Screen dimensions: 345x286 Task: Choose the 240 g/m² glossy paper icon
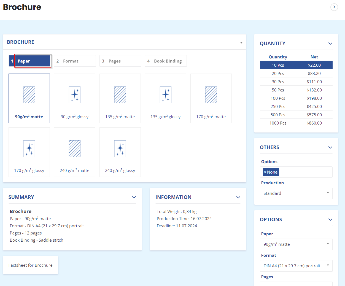(x=120, y=149)
